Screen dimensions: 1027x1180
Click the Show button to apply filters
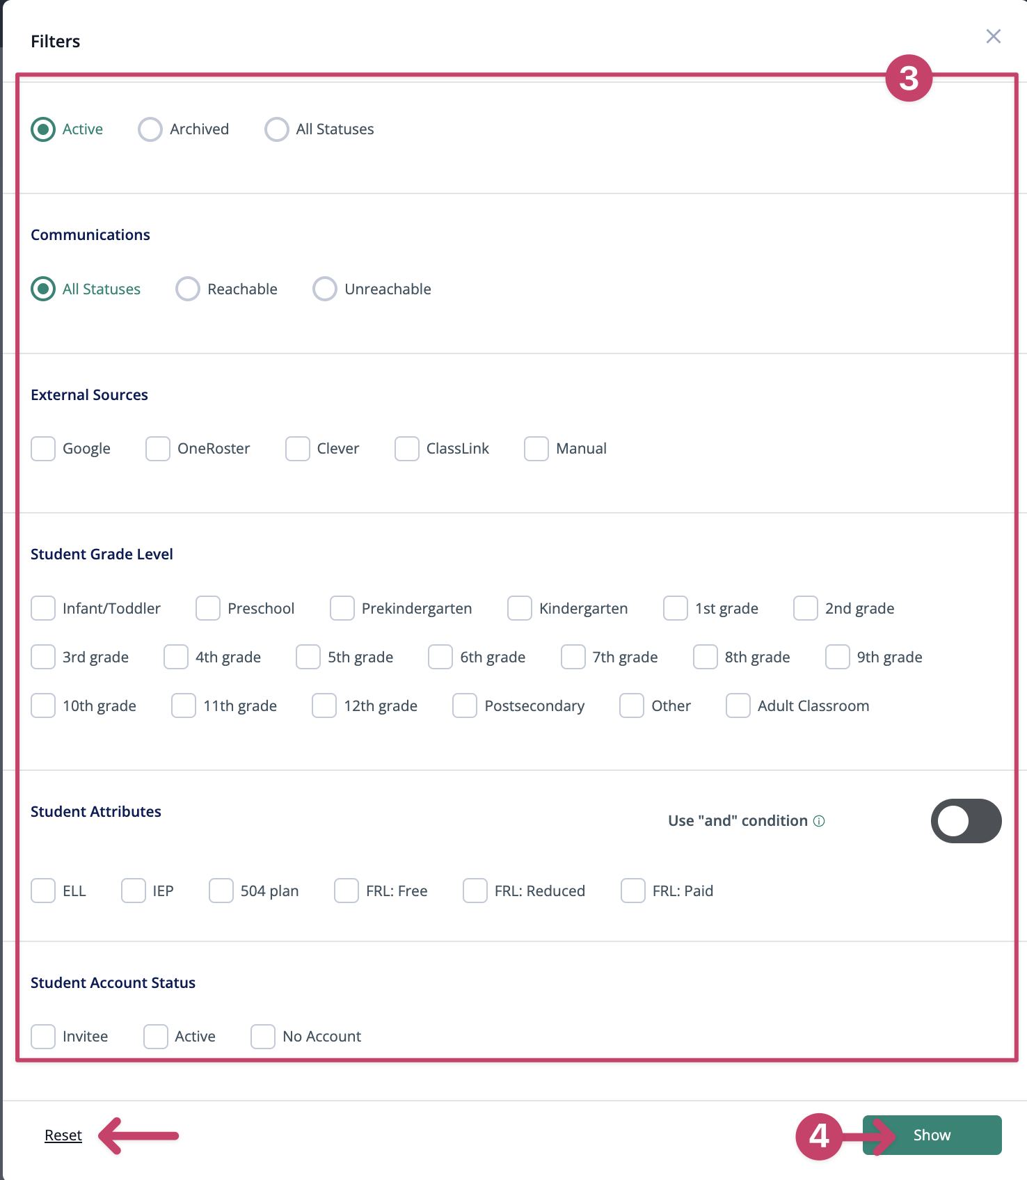tap(932, 1135)
